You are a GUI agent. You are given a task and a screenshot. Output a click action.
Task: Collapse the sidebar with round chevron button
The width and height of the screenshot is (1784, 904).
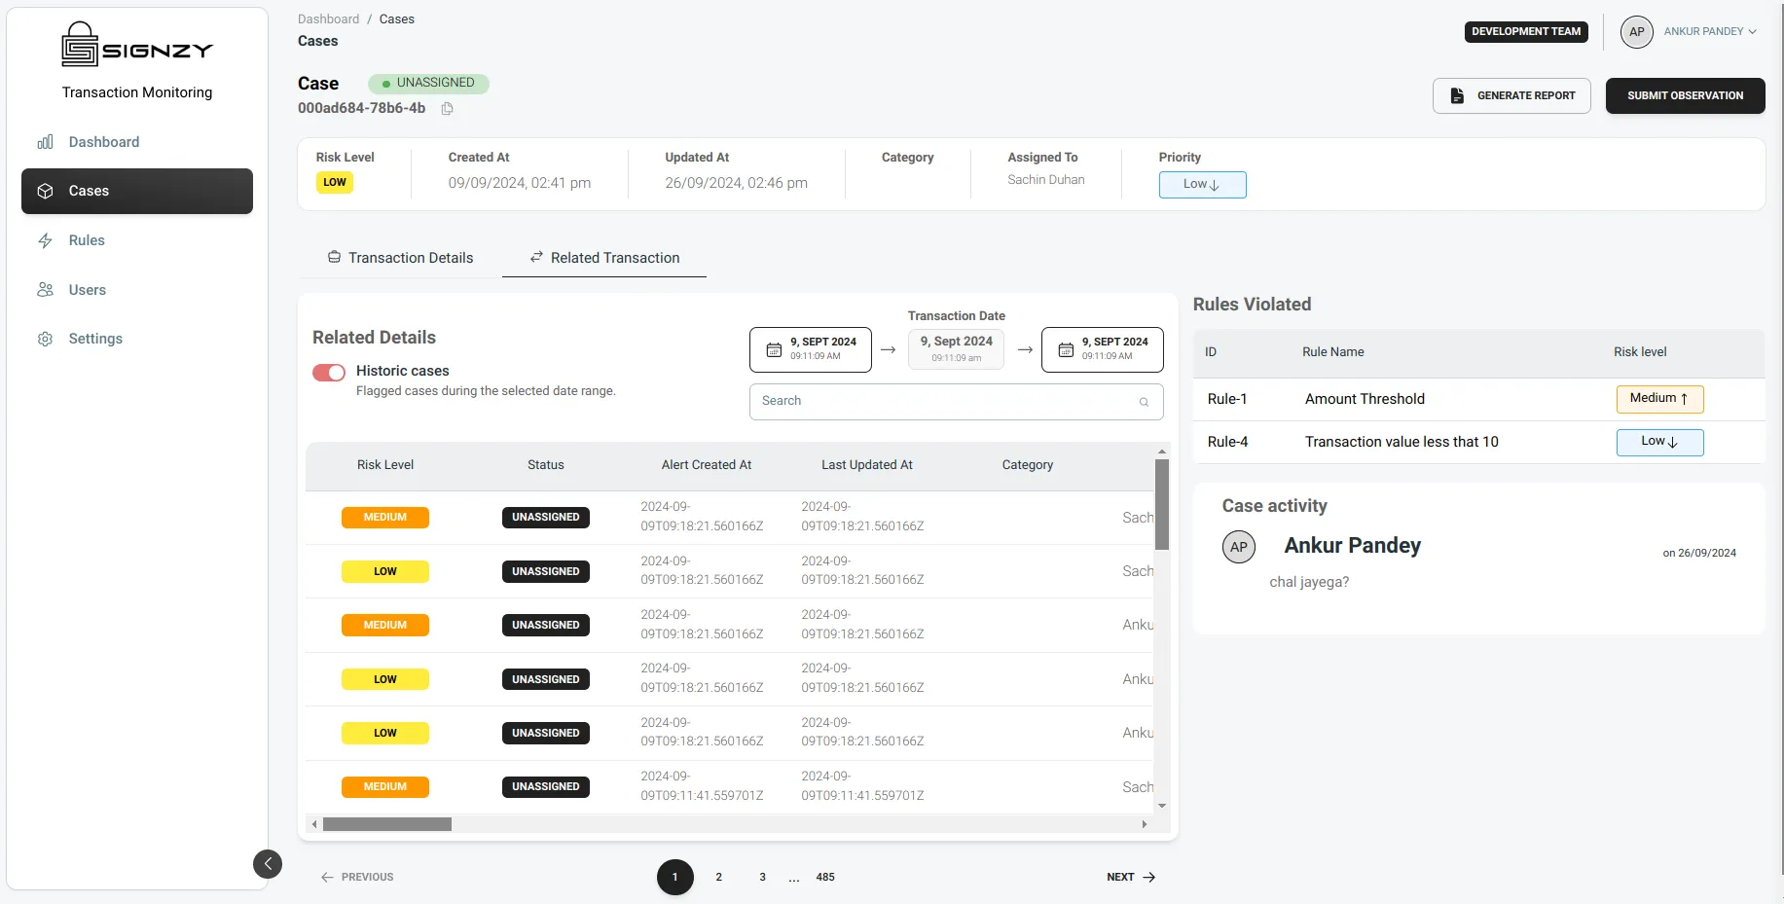[268, 864]
